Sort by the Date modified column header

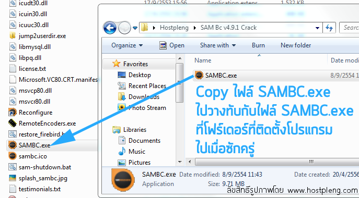(x=344, y=60)
